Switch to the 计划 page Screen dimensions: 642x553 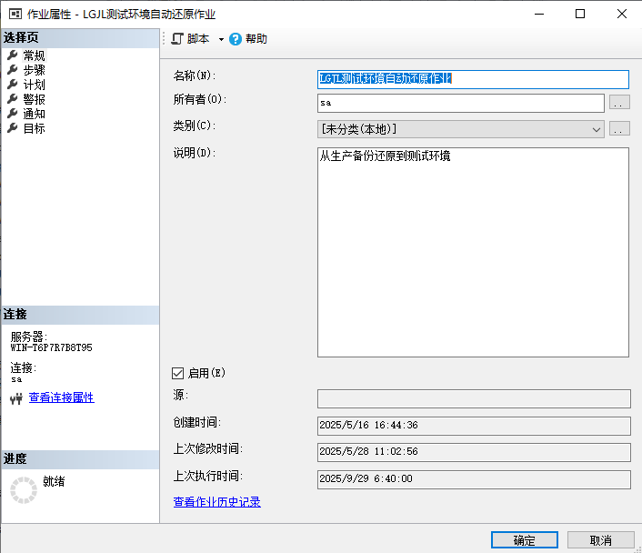point(34,85)
